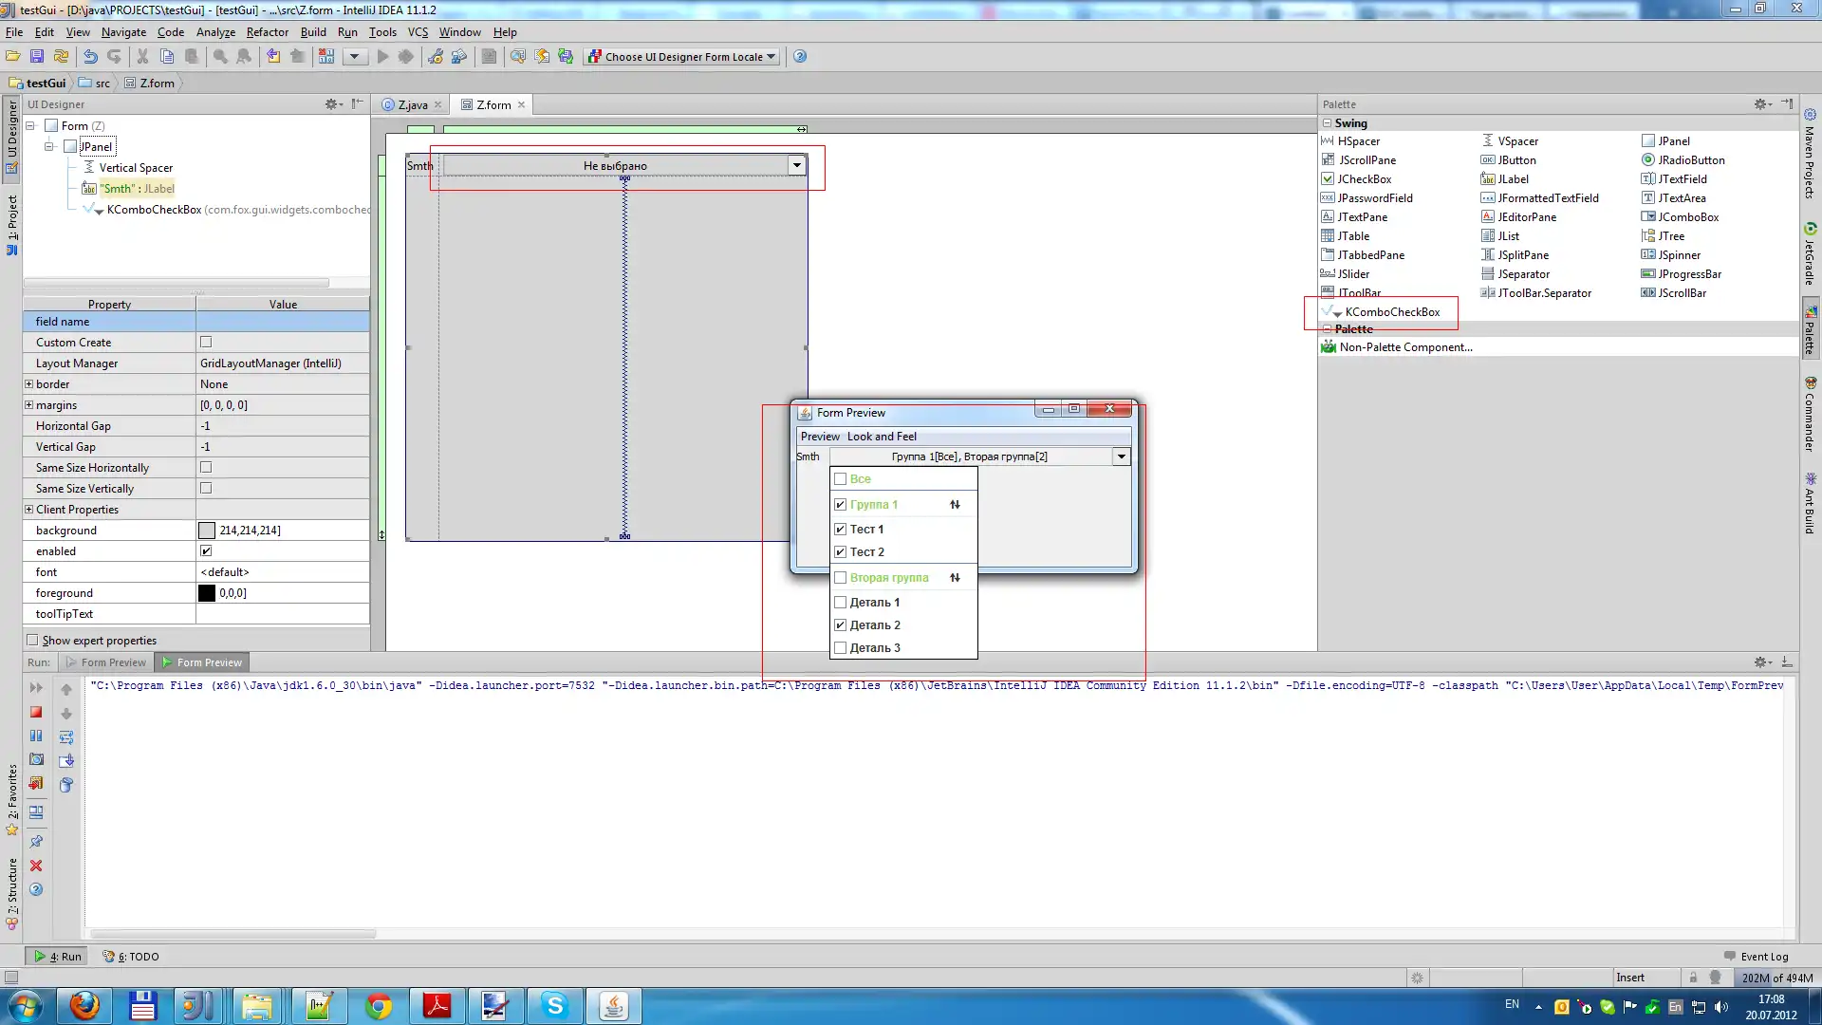Click the background color swatch
Screen dimensions: 1822x1025
207,531
